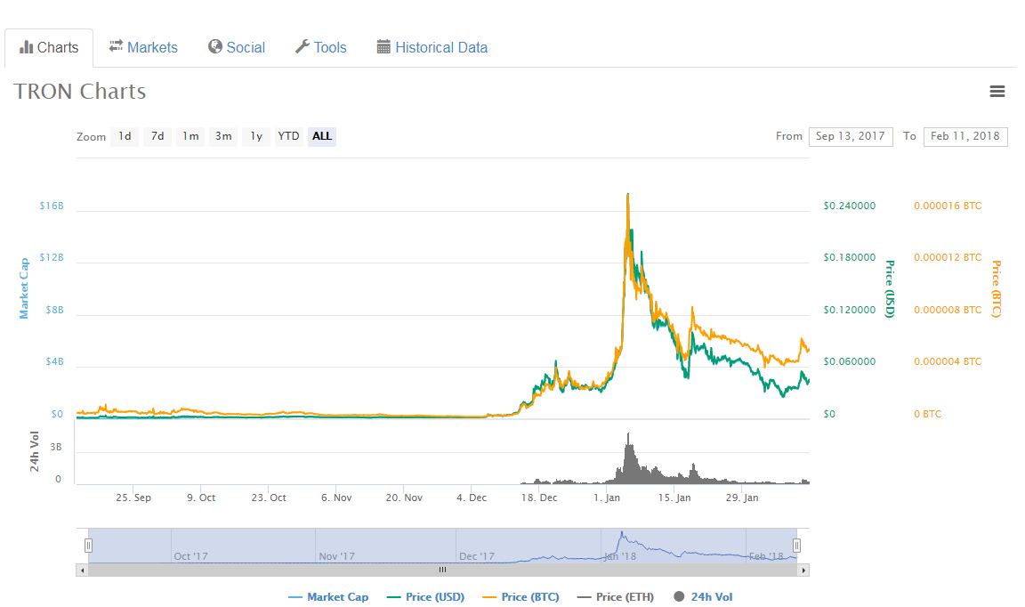Click the navigator scrollbar right arrow
The image size is (1025, 607).
803,571
